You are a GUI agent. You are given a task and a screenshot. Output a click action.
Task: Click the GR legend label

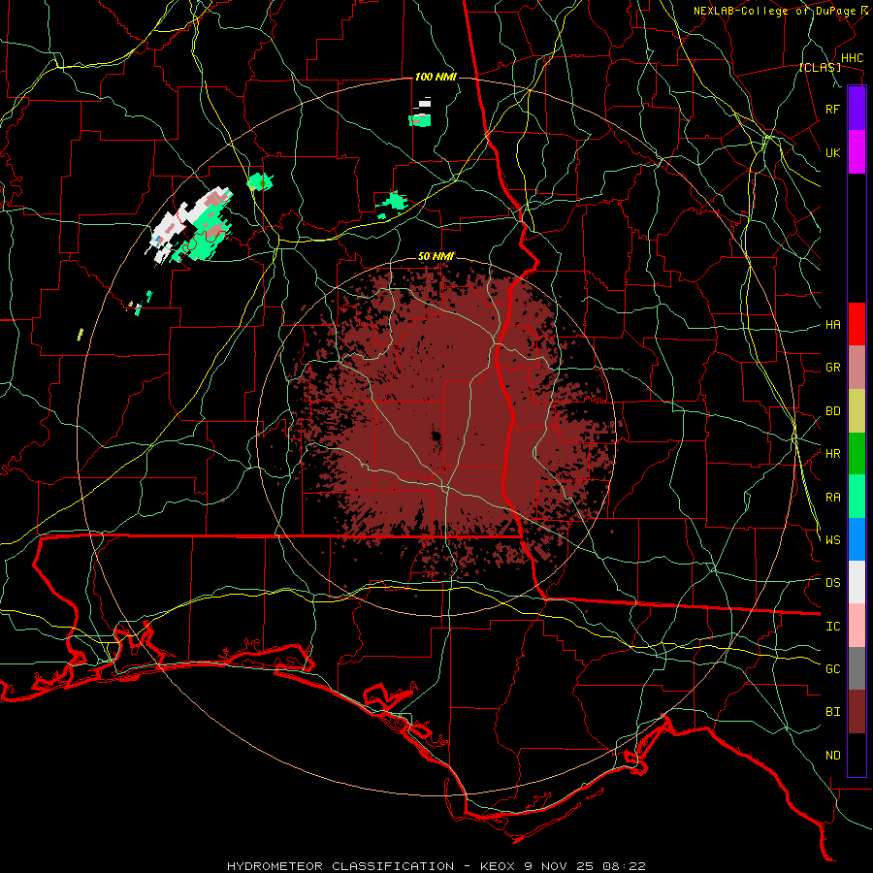coord(832,368)
